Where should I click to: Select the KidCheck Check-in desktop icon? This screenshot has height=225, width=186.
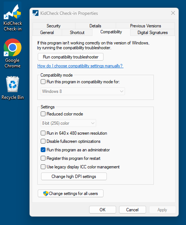[x=13, y=17]
